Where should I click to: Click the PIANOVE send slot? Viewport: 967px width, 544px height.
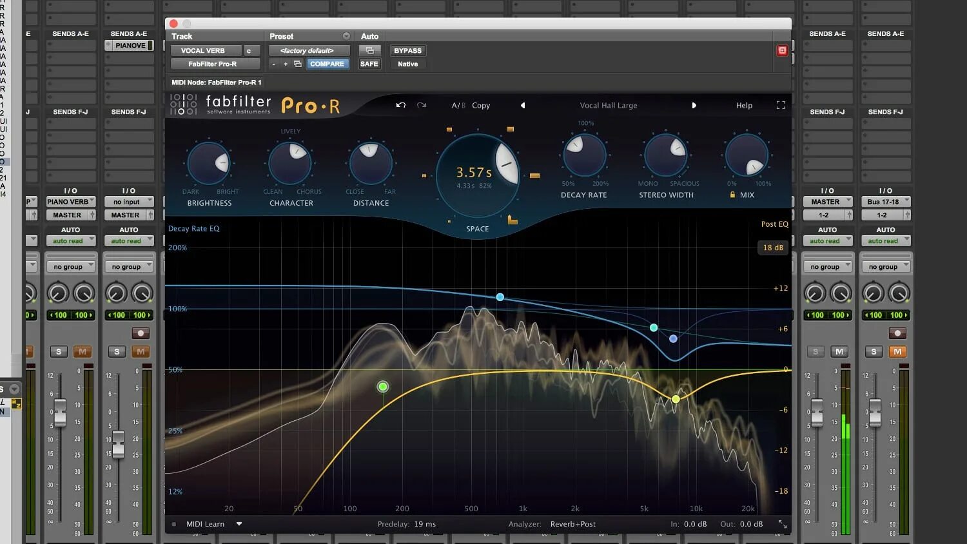click(x=129, y=45)
